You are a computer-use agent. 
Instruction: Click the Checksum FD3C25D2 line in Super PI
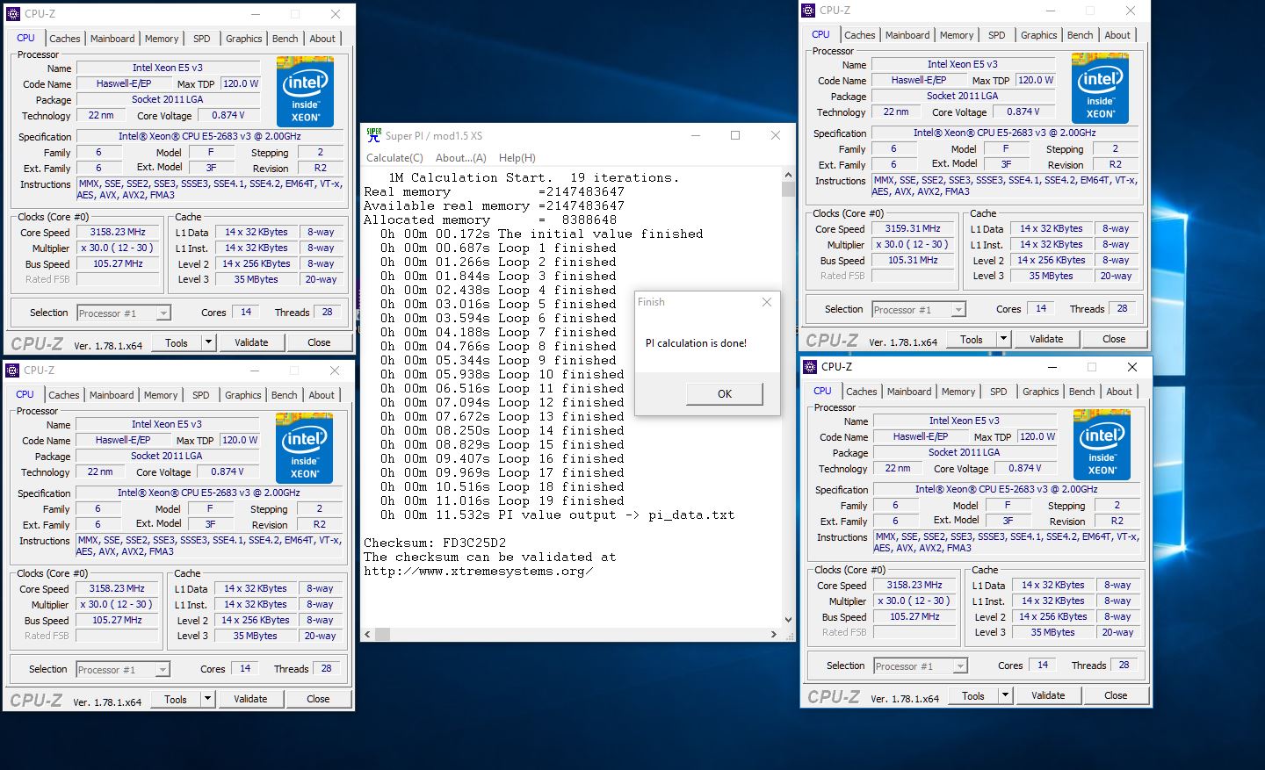click(435, 543)
